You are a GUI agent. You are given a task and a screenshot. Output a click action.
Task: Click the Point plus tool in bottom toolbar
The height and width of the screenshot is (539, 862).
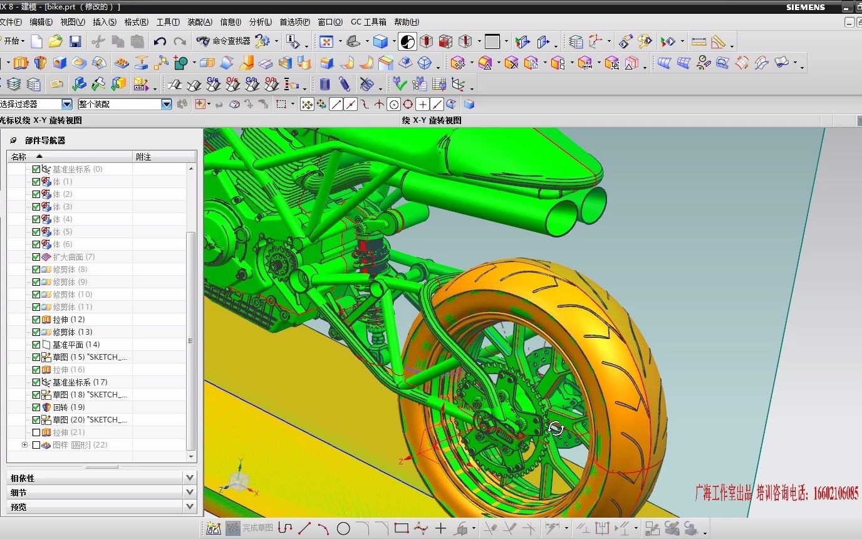440,528
